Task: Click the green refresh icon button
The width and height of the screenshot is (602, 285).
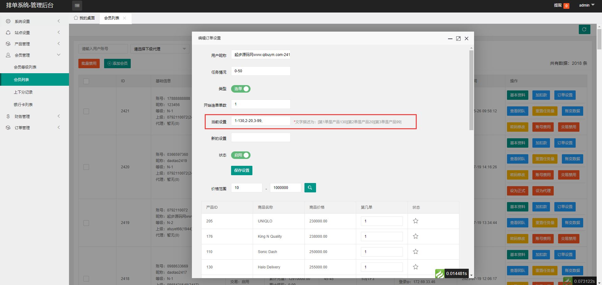Action: (584, 29)
